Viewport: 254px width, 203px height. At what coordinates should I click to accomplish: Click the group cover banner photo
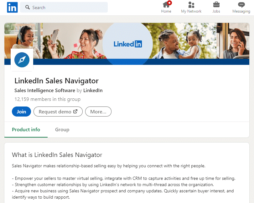(188, 38)
